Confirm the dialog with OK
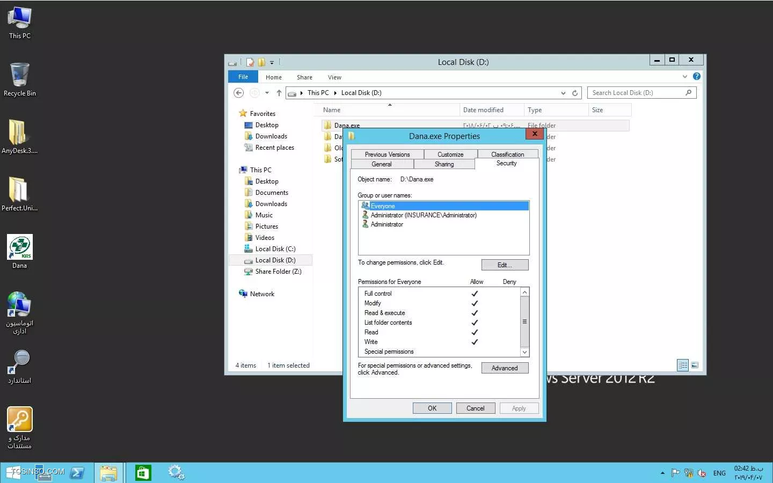Viewport: 773px width, 483px height. [432, 408]
